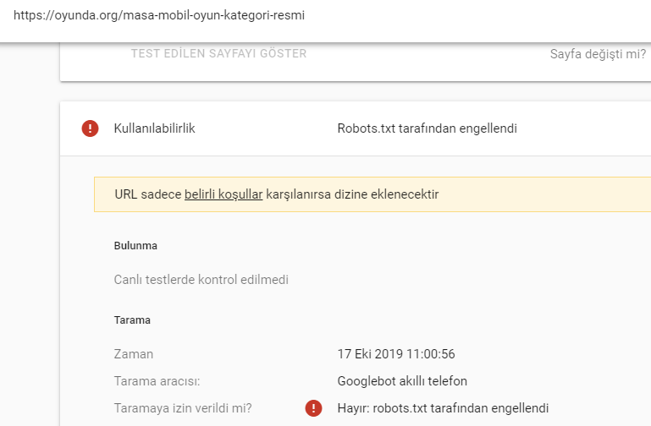
Task: Collapse the Kullanılabilirlik section header
Action: 356,128
